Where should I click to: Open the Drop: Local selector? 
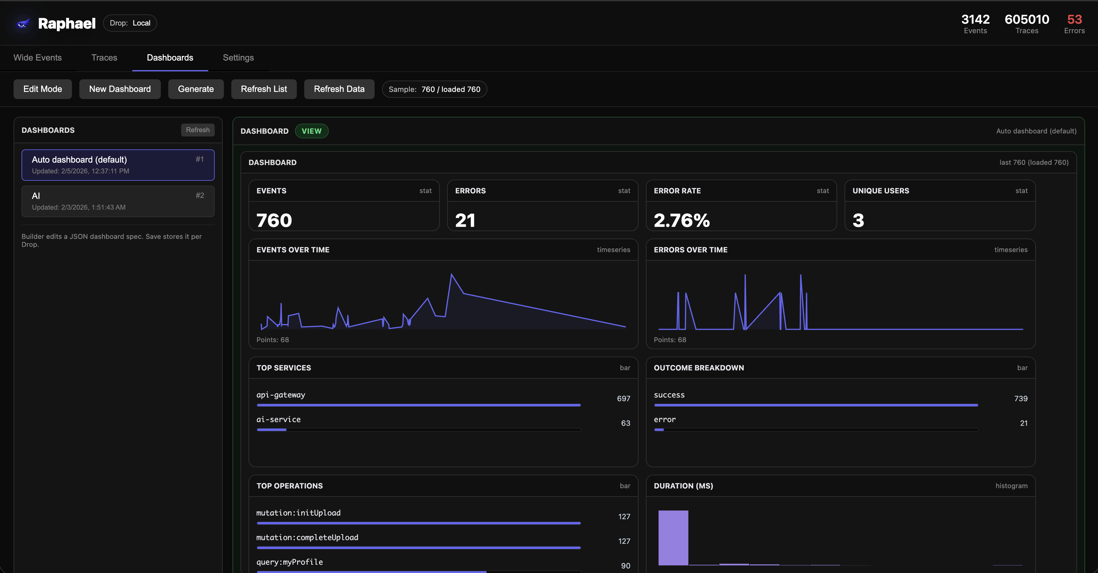pos(129,22)
